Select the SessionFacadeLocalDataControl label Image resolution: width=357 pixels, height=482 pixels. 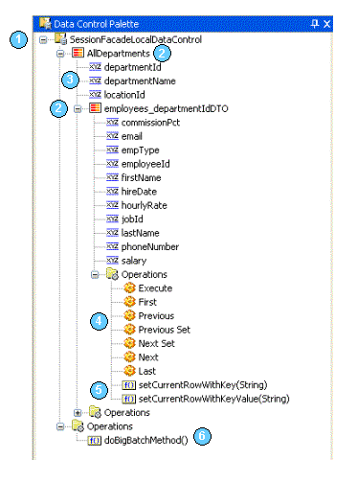(136, 39)
